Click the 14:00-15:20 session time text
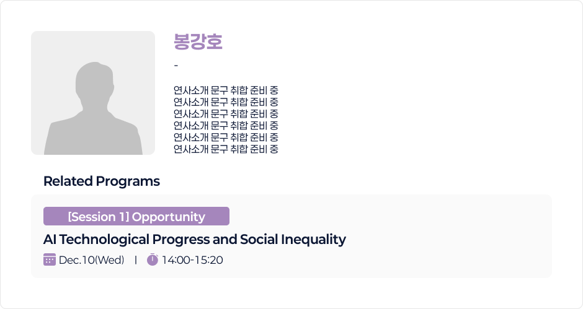The width and height of the screenshot is (583, 309). (192, 260)
